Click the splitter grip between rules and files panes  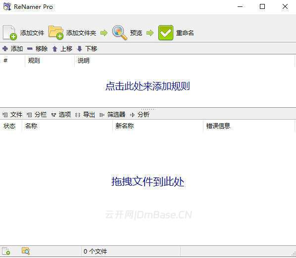tap(148, 109)
